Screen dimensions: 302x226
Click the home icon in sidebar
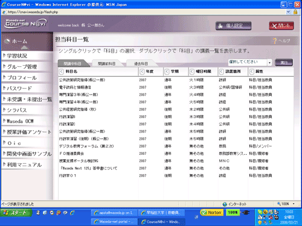[x=7, y=41]
